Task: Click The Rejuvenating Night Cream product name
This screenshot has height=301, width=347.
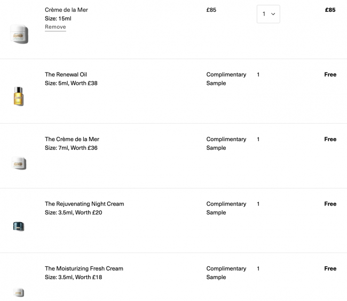Action: (84, 204)
